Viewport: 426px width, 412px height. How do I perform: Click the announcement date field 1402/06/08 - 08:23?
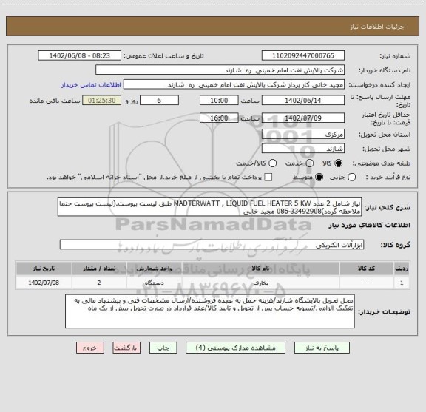(80, 55)
